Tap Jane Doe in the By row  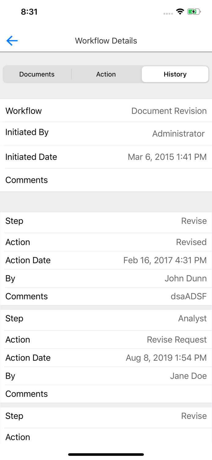(x=189, y=376)
